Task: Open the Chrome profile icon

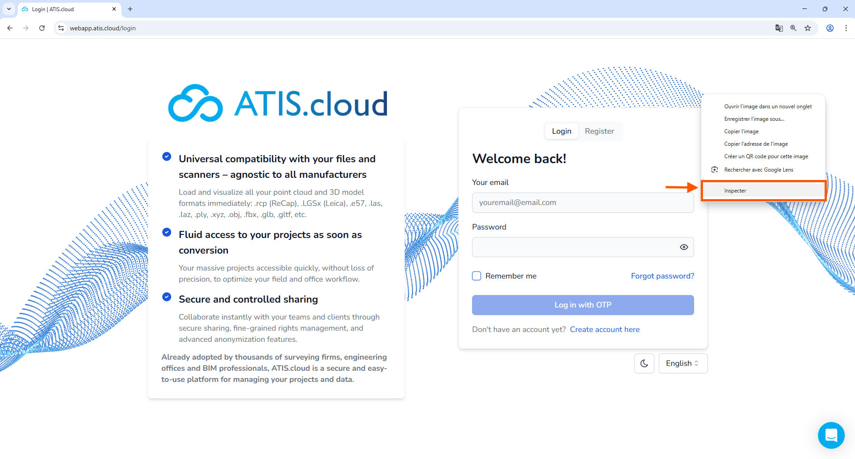Action: click(x=830, y=28)
